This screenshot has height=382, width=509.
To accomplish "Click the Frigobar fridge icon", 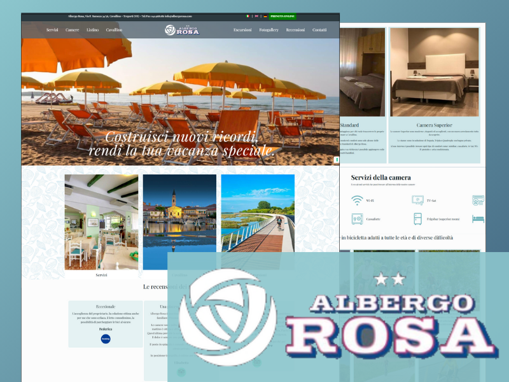I will [418, 218].
